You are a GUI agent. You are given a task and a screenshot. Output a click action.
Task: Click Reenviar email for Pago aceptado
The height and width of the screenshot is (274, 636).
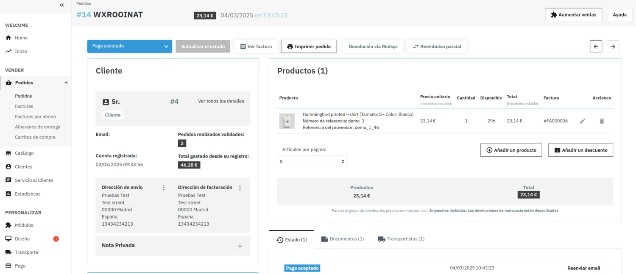583,268
